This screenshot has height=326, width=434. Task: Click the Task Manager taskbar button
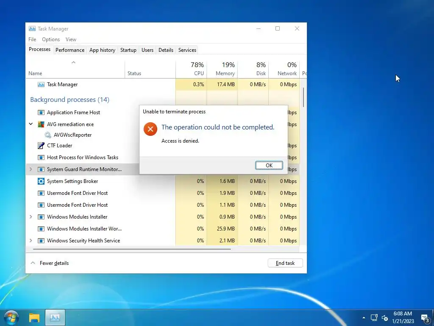[x=55, y=318]
